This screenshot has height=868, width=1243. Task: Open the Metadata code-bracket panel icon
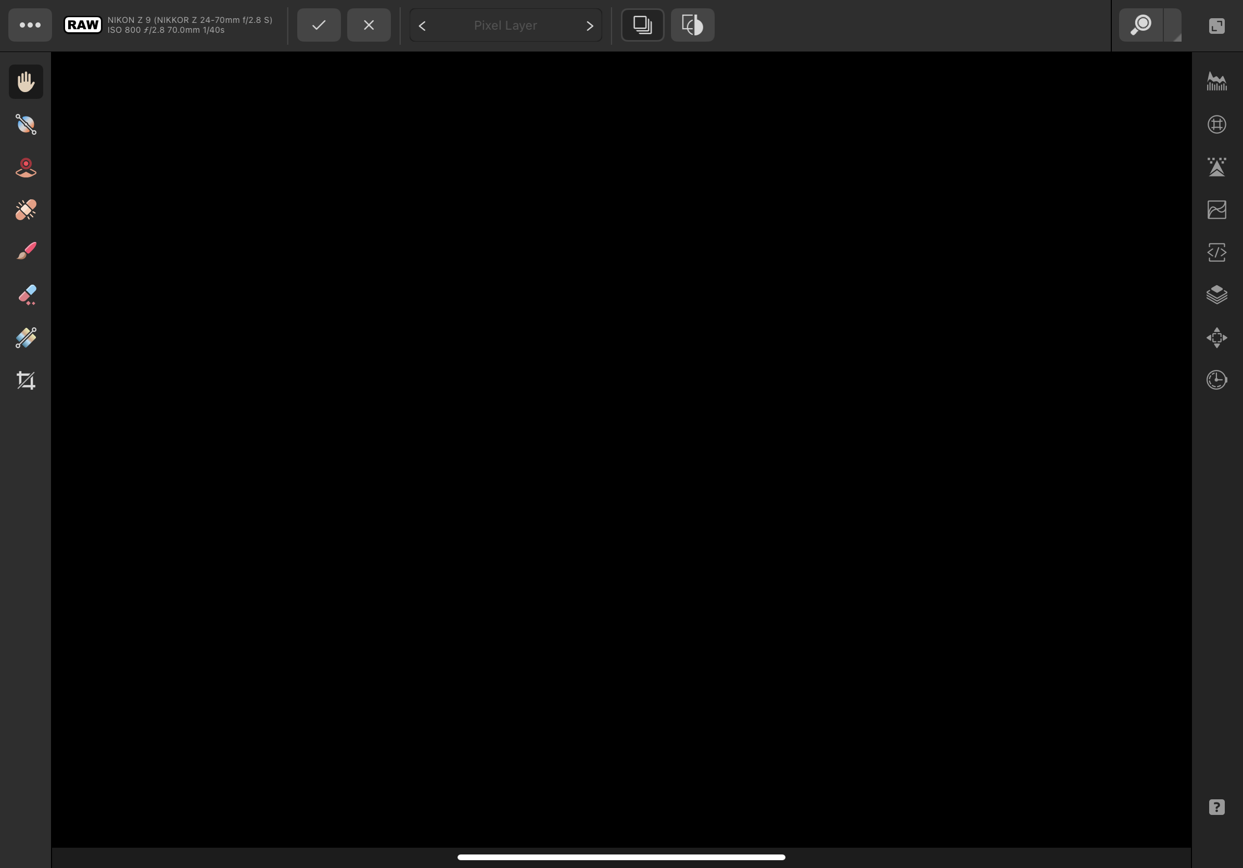tap(1216, 252)
